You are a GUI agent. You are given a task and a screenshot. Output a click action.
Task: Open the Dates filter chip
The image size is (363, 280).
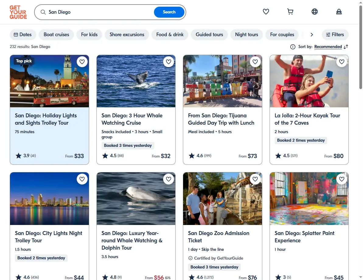23,34
